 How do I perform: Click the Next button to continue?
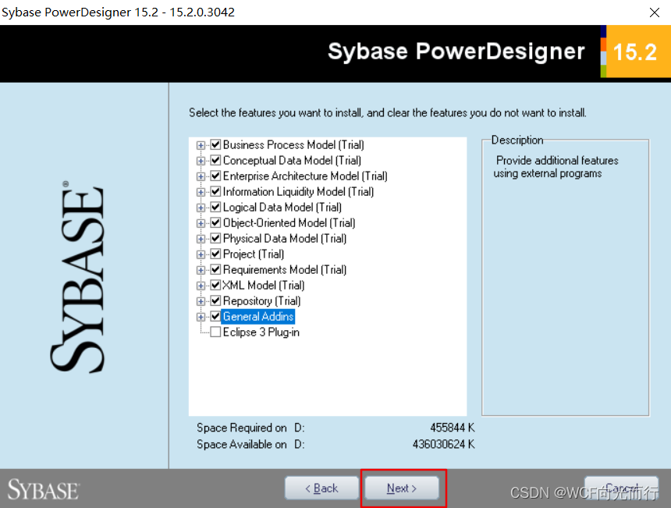402,487
